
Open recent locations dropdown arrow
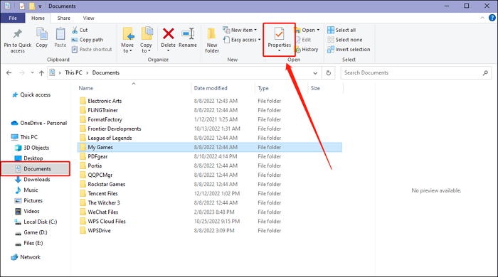(x=33, y=73)
